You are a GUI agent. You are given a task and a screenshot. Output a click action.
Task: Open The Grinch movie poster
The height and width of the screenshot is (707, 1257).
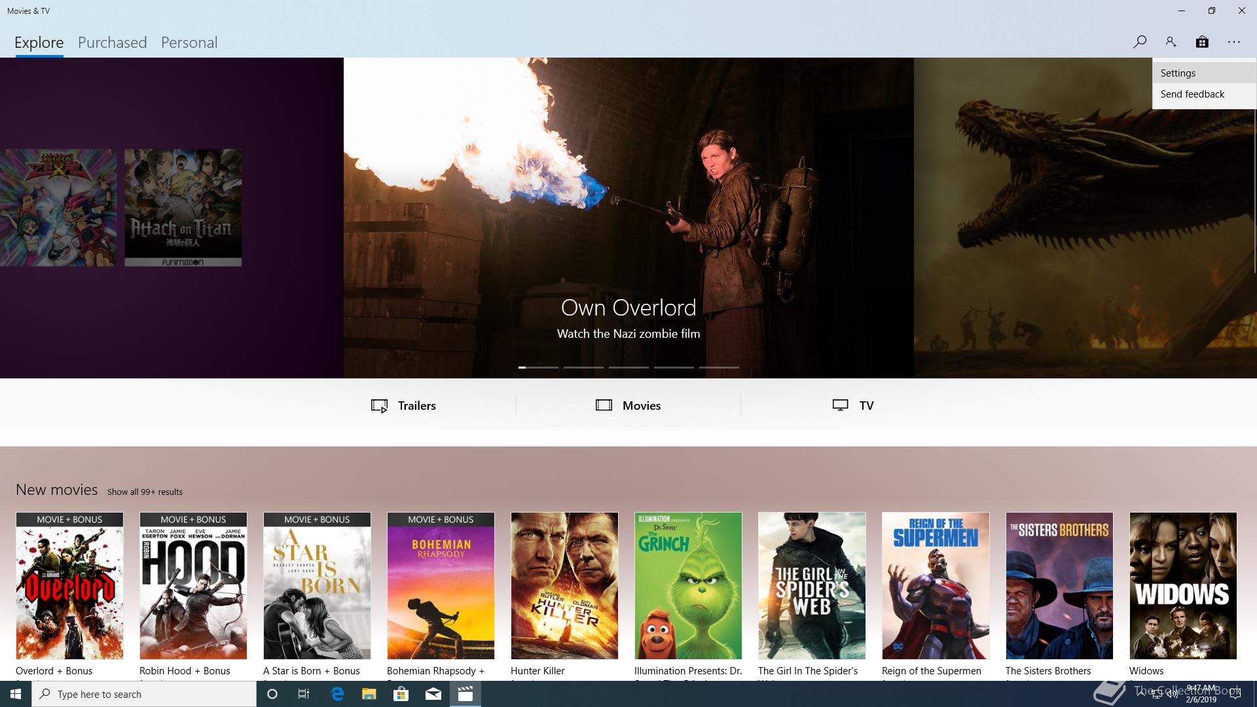(x=688, y=586)
